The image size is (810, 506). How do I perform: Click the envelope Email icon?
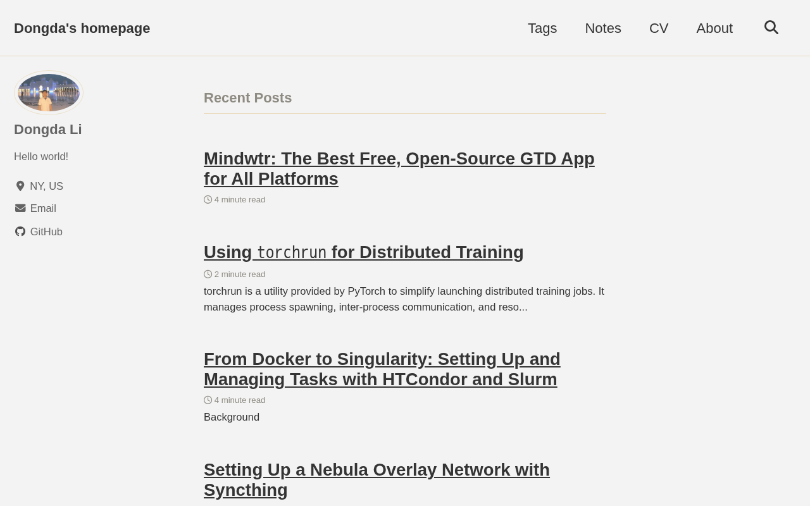(x=20, y=208)
